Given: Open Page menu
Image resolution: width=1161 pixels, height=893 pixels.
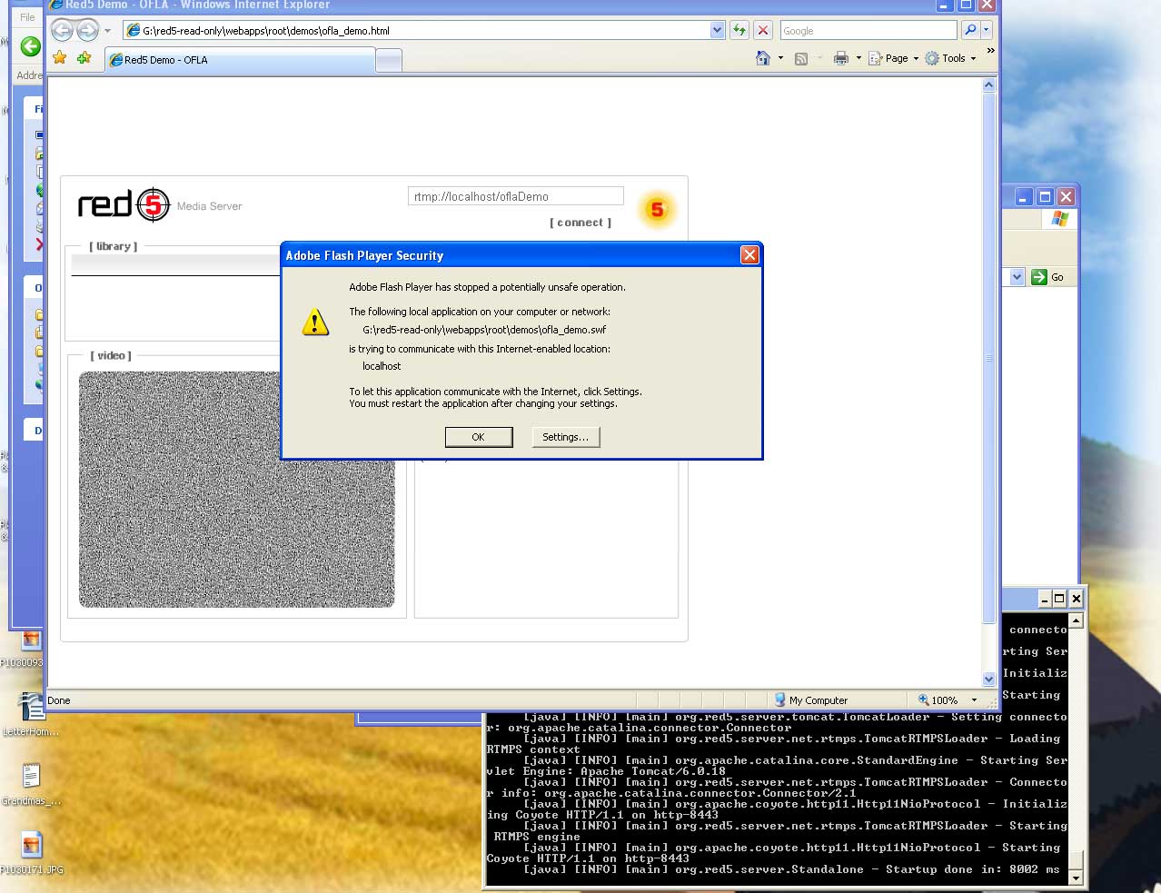Looking at the screenshot, I should 894,58.
